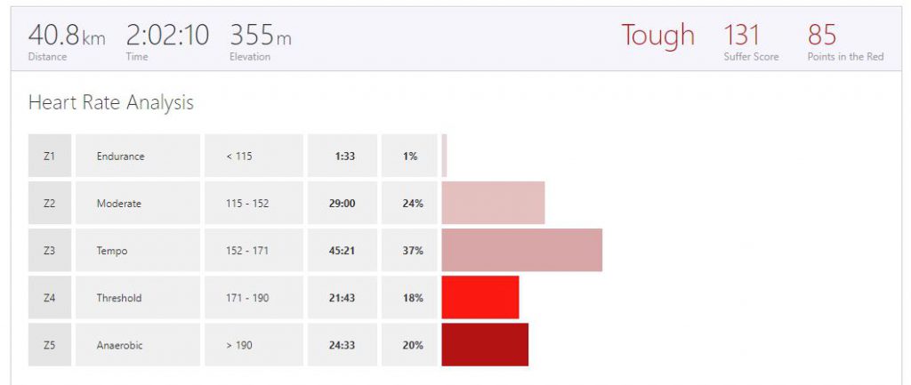Click the 45:21 Tempo time cell
Image resolution: width=911 pixels, height=385 pixels.
[x=343, y=251]
